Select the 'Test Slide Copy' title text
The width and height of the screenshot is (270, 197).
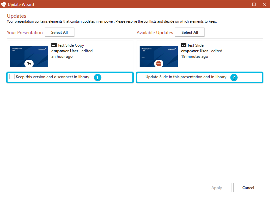(x=71, y=45)
